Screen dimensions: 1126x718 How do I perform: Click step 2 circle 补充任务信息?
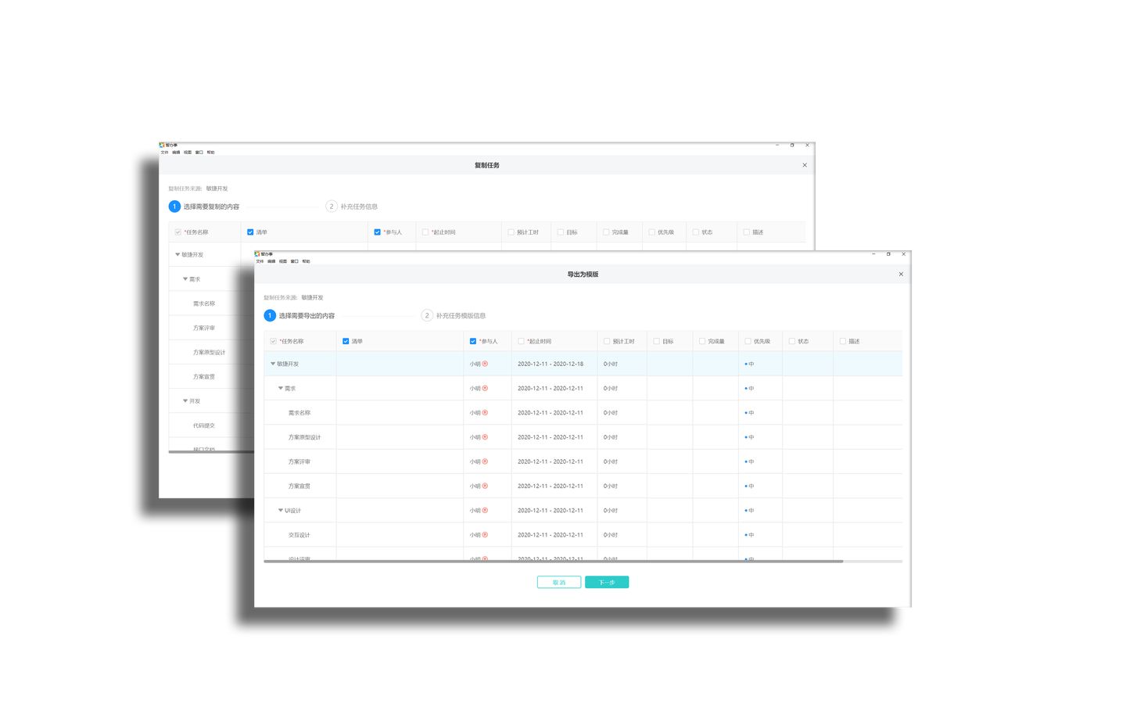pos(332,206)
